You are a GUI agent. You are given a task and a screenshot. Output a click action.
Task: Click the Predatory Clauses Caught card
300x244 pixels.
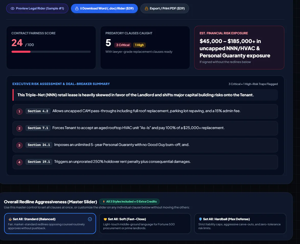point(145,48)
